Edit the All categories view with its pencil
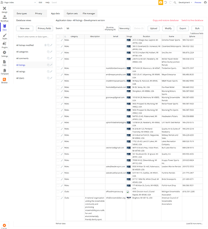 click(x=51, y=52)
